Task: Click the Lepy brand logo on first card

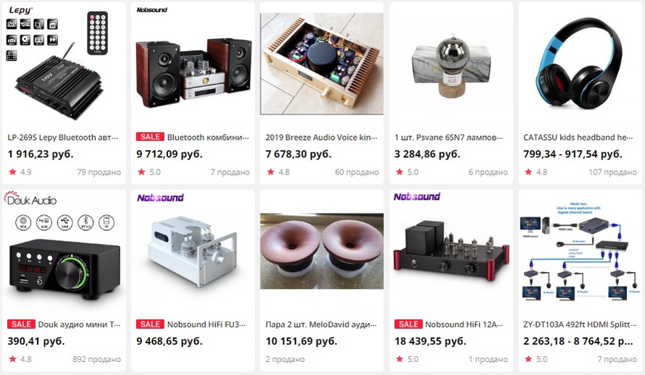Action: 20,10
